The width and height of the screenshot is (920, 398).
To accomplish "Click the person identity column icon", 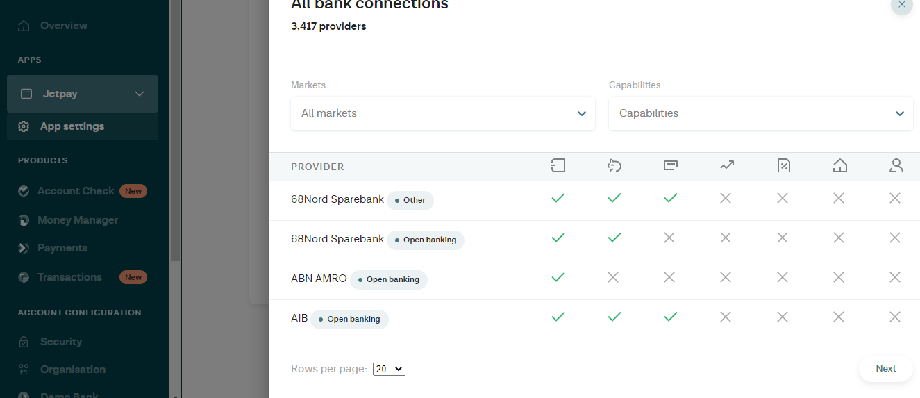I will tap(896, 165).
